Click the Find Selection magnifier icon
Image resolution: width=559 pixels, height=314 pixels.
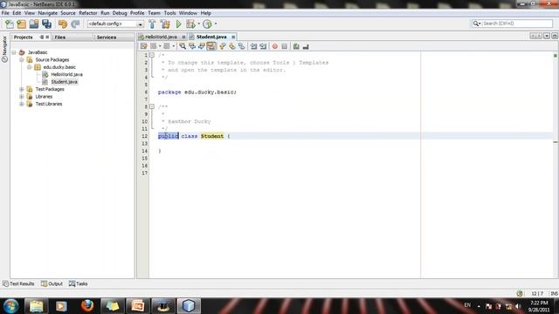pyautogui.click(x=183, y=46)
